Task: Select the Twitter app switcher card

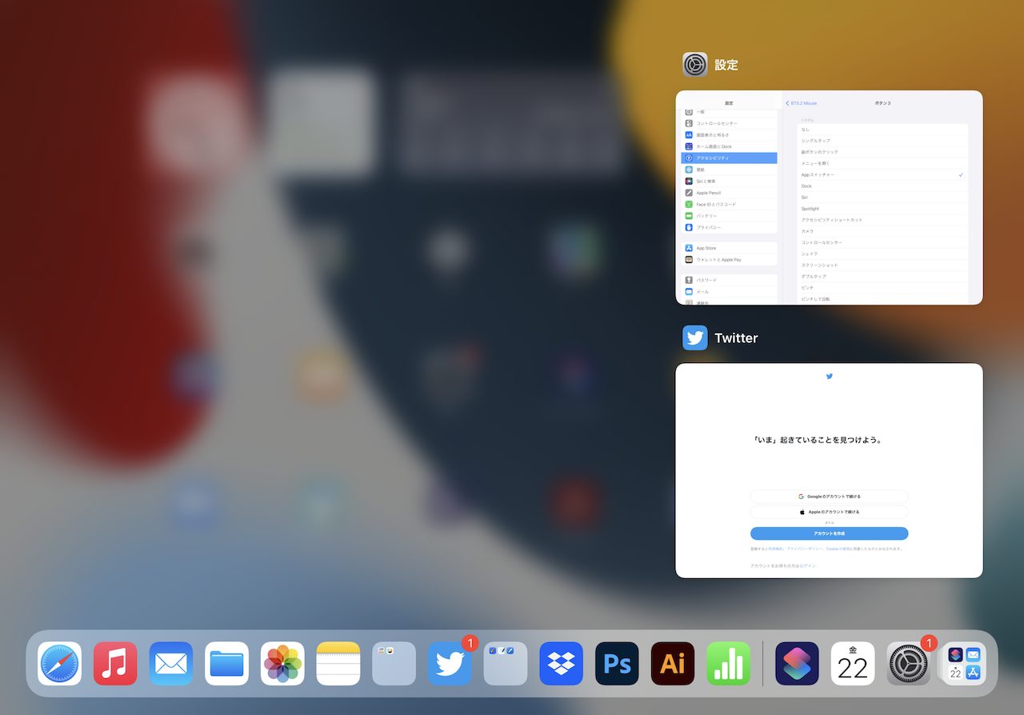Action: [829, 470]
